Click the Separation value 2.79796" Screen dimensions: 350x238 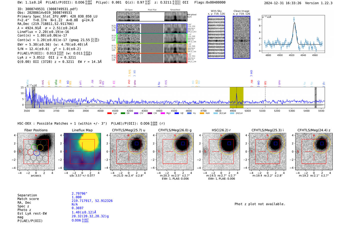click(79, 194)
